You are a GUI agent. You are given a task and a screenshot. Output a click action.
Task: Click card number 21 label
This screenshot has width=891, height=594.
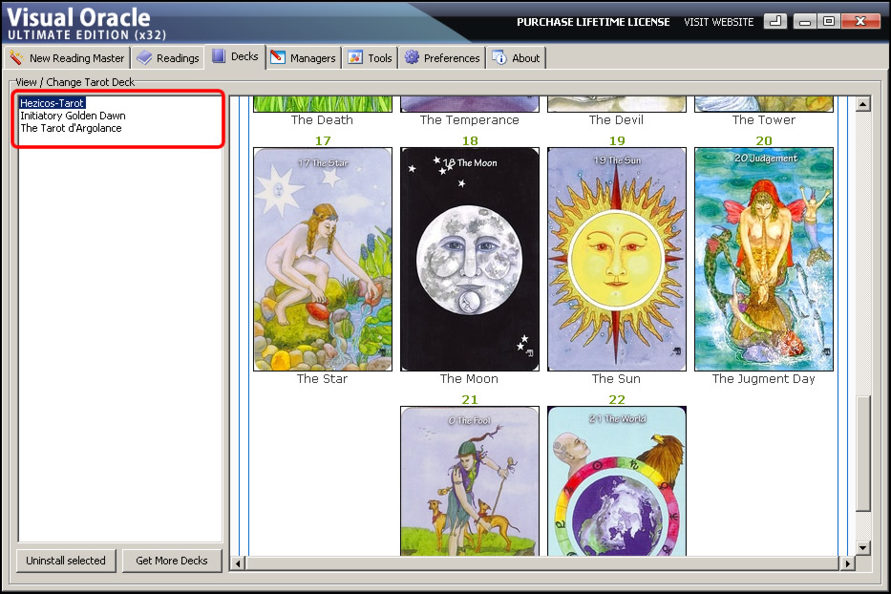[470, 399]
